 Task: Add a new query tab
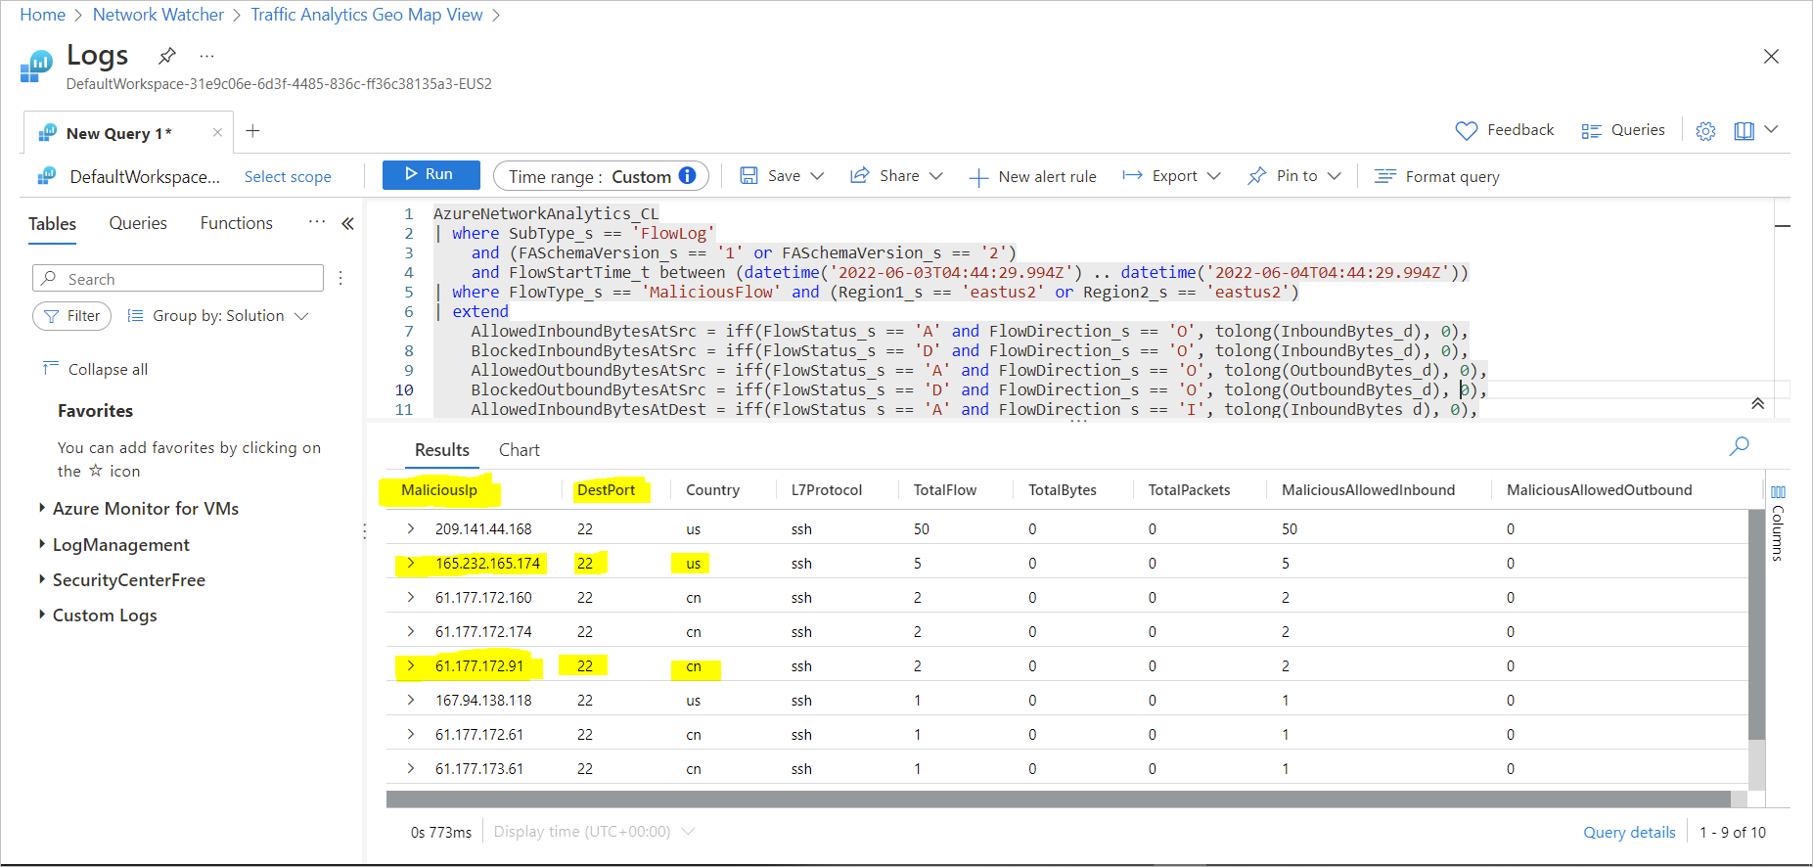tap(252, 131)
